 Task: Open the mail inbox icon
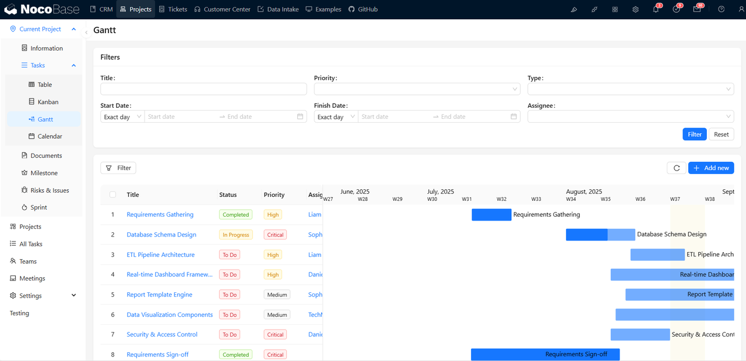[698, 9]
